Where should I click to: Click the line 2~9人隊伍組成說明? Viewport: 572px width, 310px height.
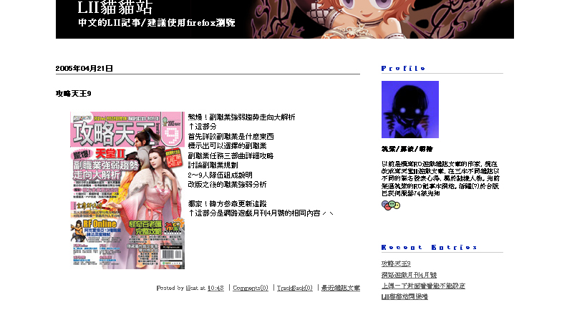[x=220, y=175]
